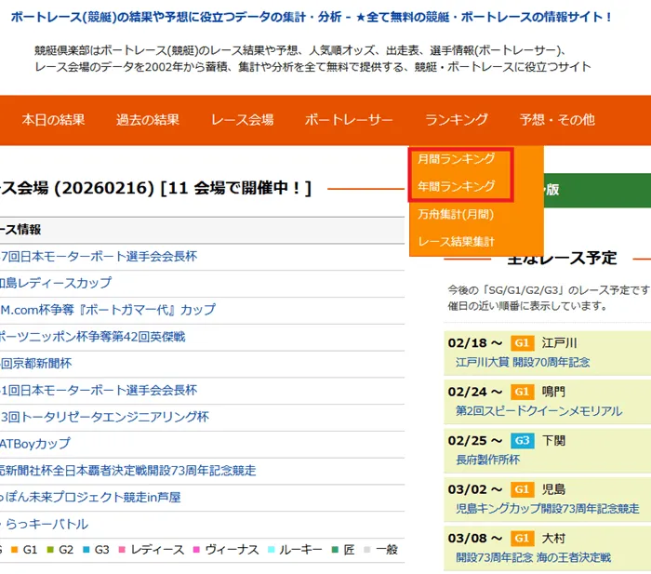Expand the ボートレーサー menu
This screenshot has width=651, height=574.
[x=349, y=120]
